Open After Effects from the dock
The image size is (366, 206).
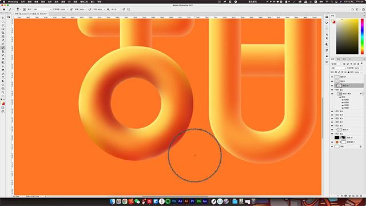pyautogui.click(x=180, y=201)
